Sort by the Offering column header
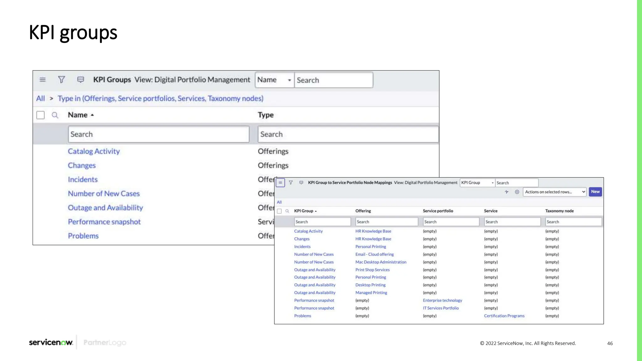 click(363, 211)
